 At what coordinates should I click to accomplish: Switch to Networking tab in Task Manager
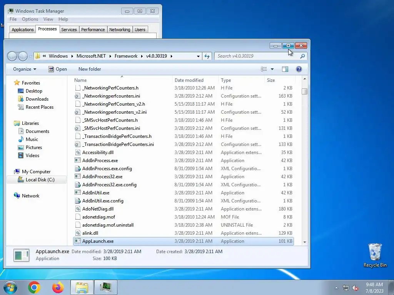point(120,30)
